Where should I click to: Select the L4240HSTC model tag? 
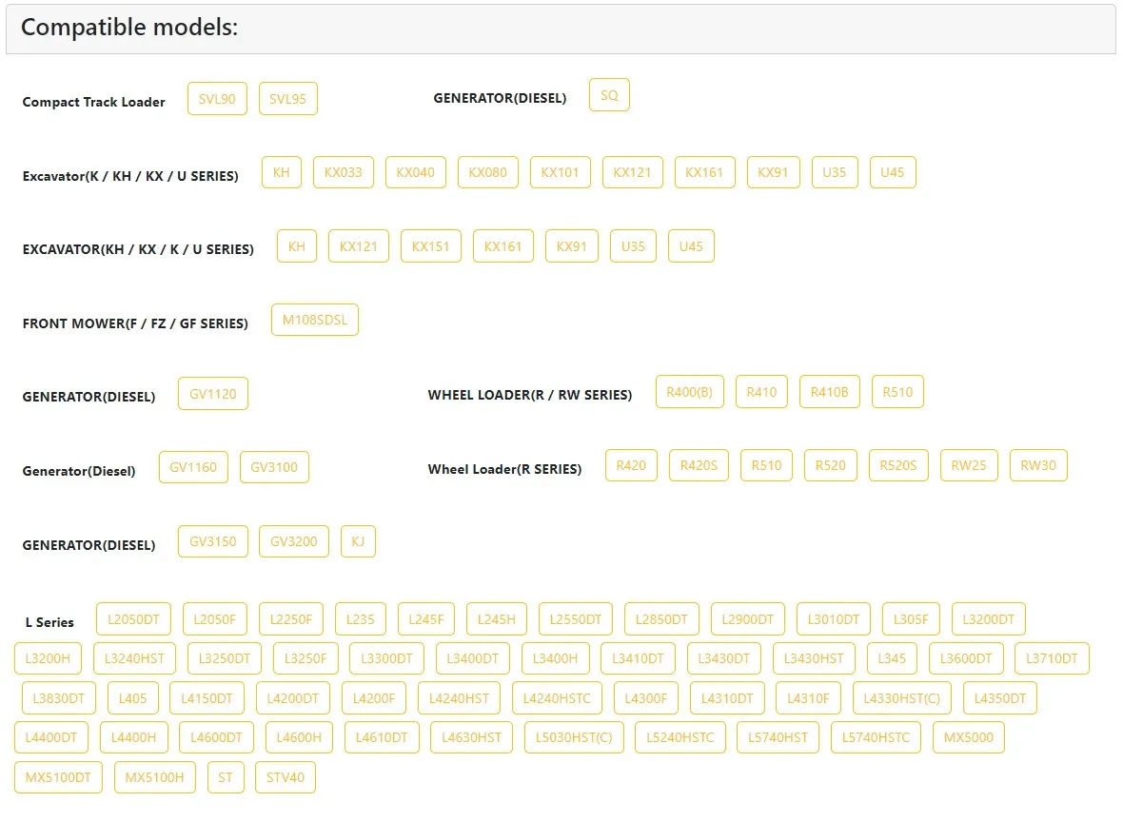(x=557, y=698)
